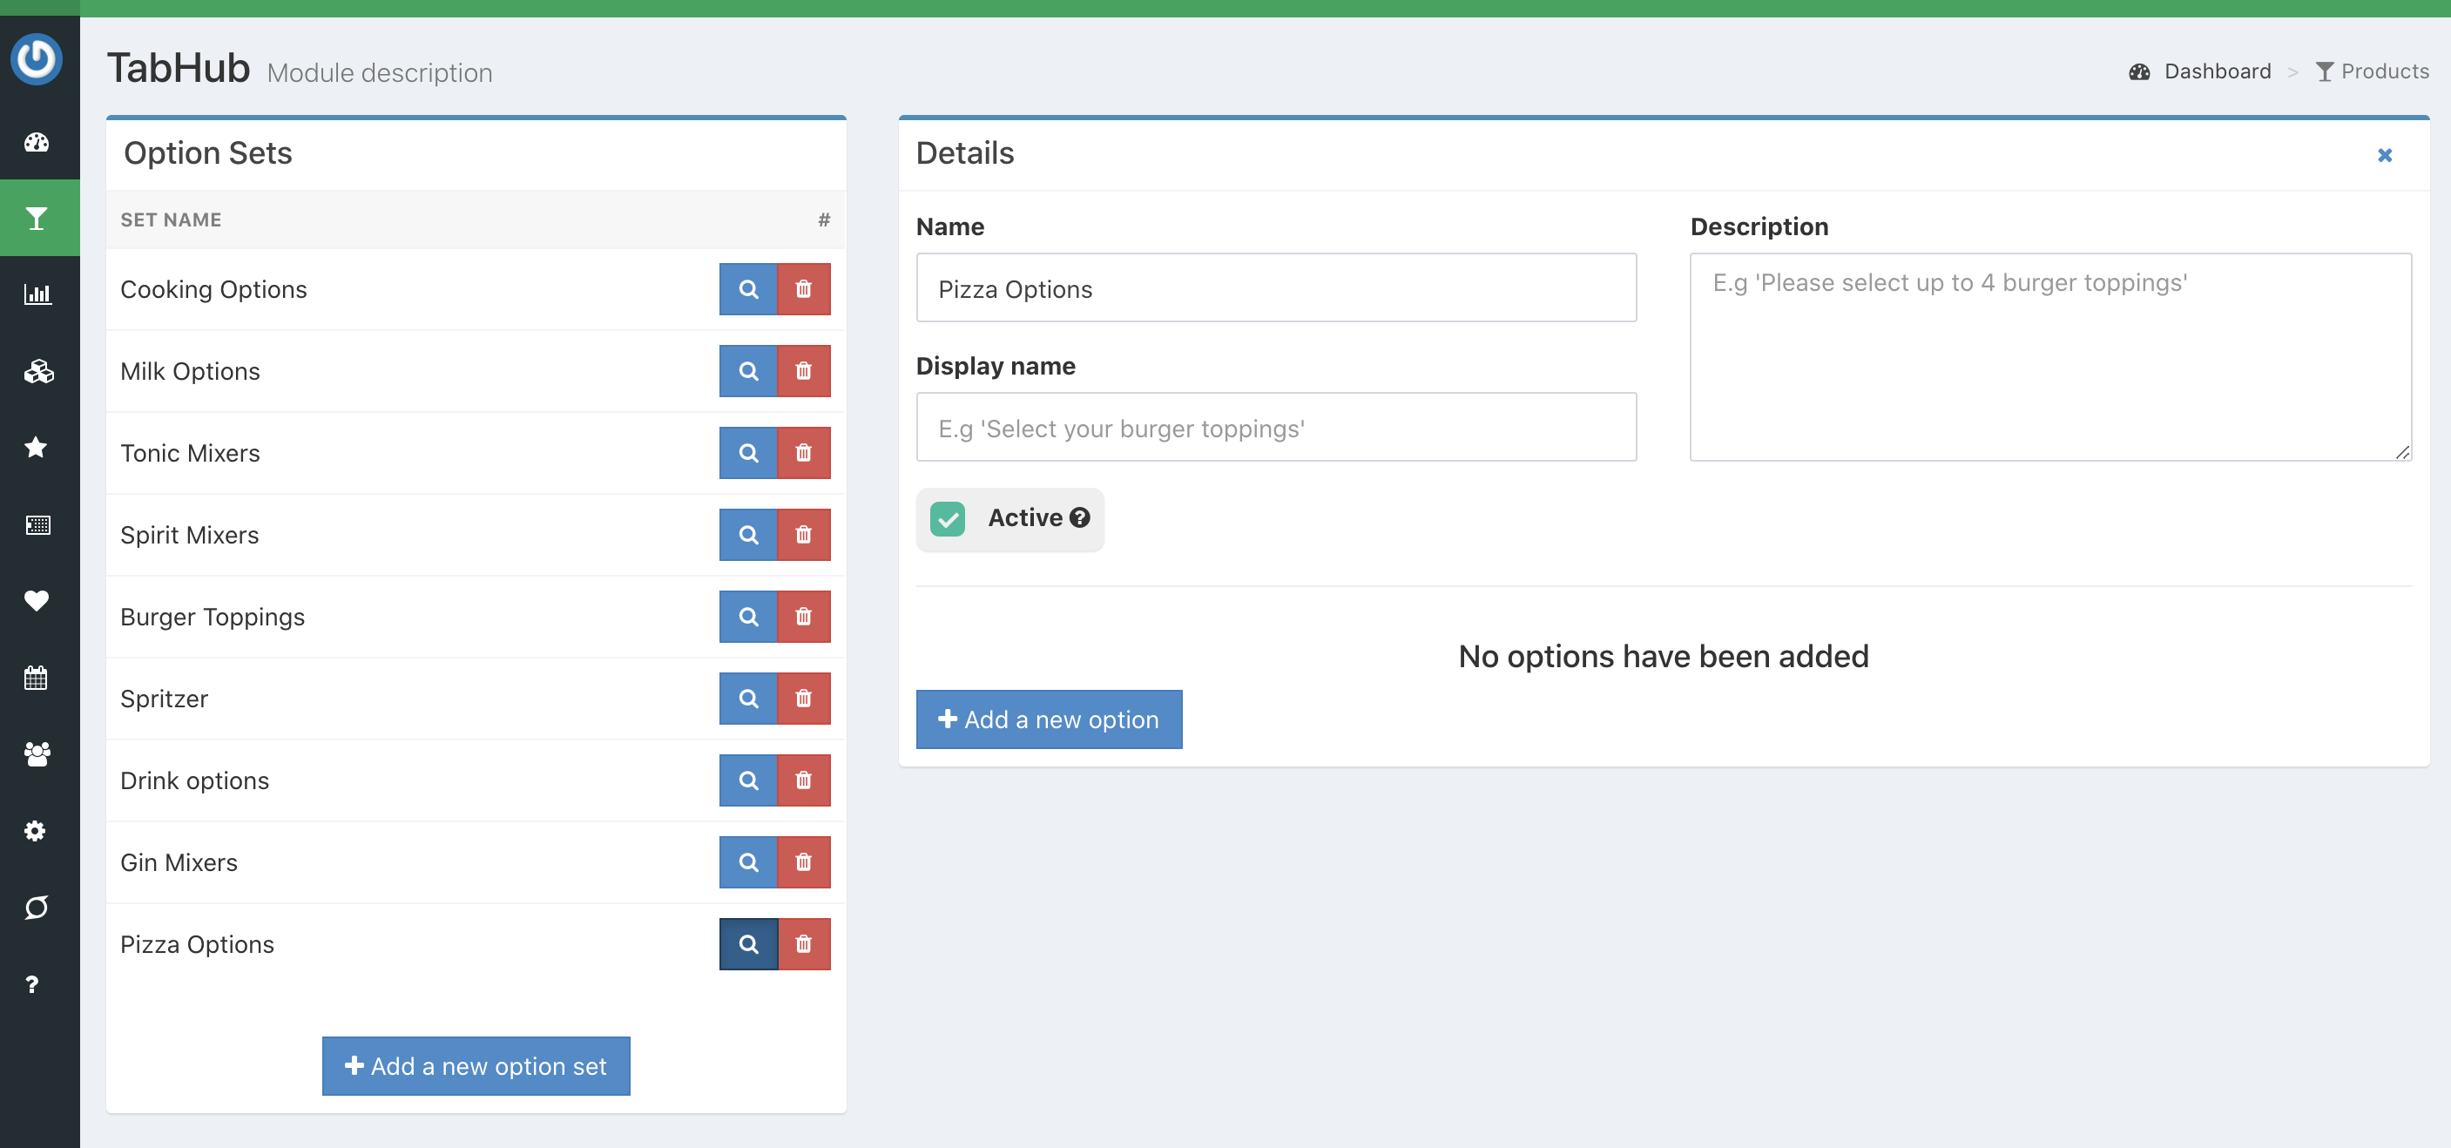Go to Dashboard breadcrumb link
The height and width of the screenshot is (1148, 2451).
click(x=2216, y=71)
